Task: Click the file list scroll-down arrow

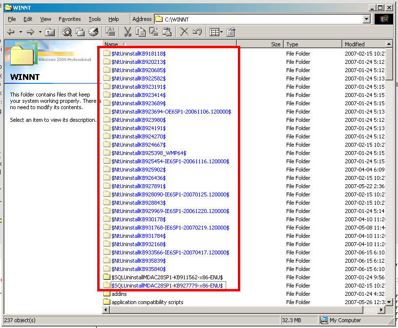Action: (x=389, y=302)
